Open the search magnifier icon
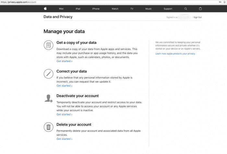The width and height of the screenshot is (227, 154). pyautogui.click(x=185, y=9)
